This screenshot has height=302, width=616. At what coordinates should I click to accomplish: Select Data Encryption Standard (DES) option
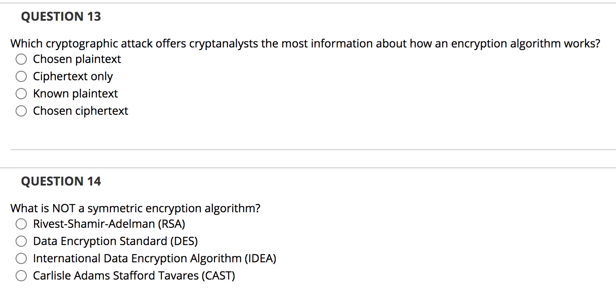coord(21,241)
